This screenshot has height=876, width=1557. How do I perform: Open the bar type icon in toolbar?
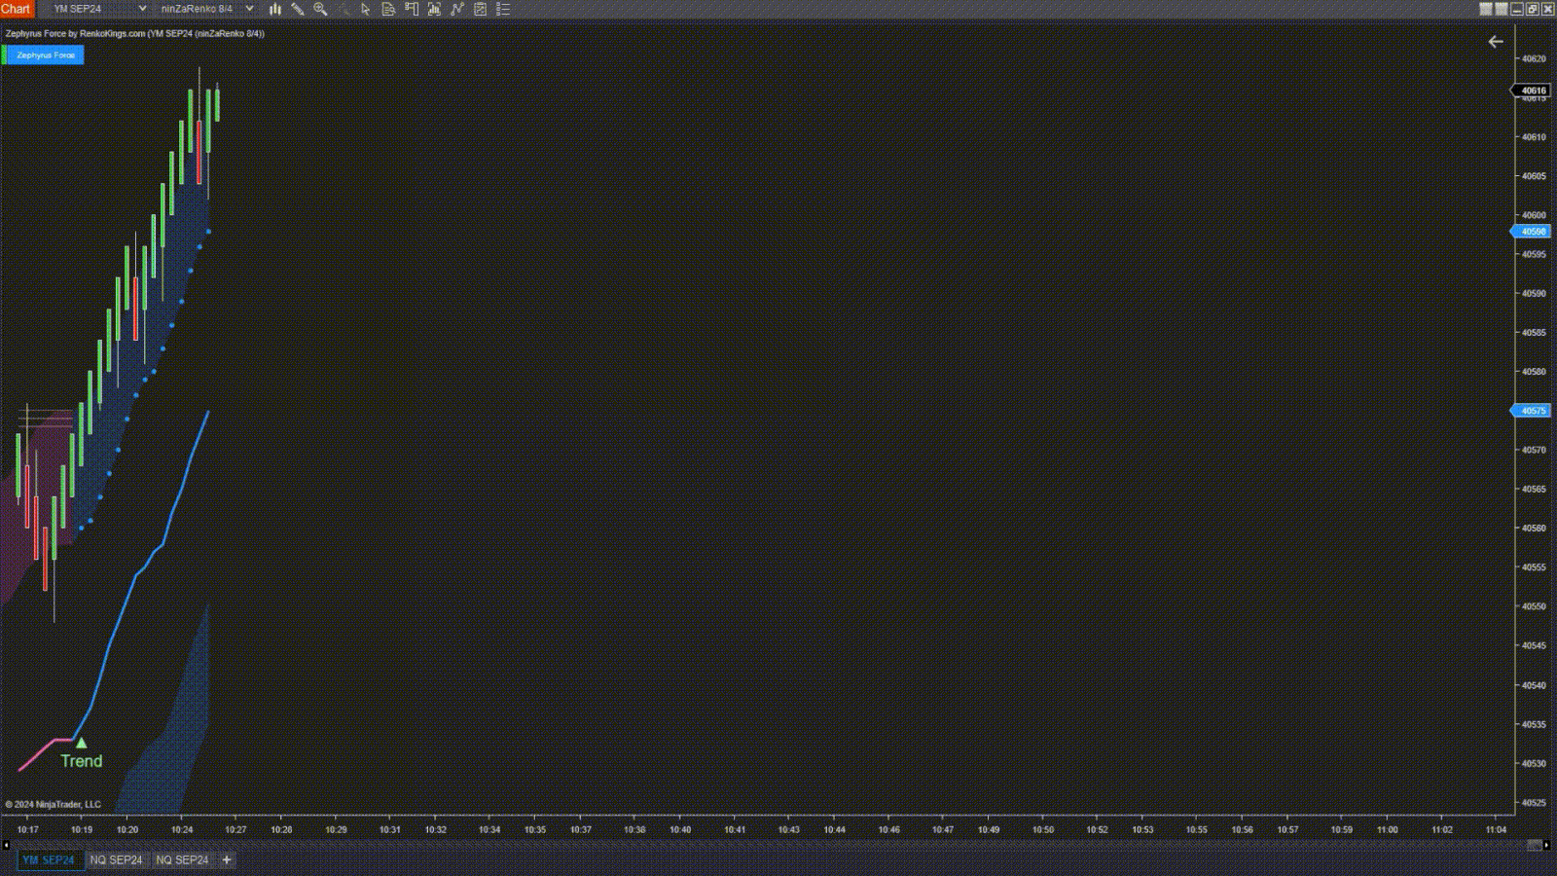275,9
